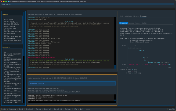The height and width of the screenshot is (111, 176).
Task: Click kept label "3: avgpool-midpoint-projector"
Action: (141, 40)
